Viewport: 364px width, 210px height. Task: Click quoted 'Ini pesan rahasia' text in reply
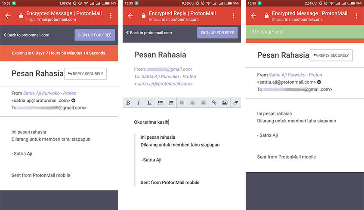158,137
